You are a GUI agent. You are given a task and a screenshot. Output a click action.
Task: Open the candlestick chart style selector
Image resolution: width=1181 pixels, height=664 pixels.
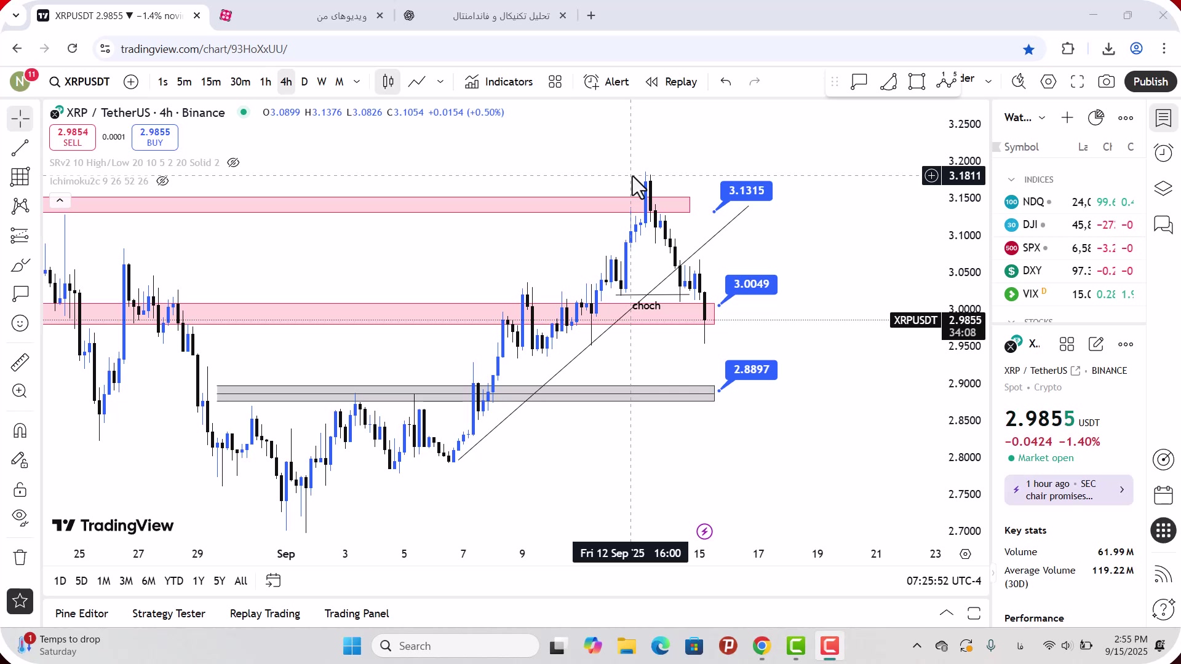click(x=388, y=82)
